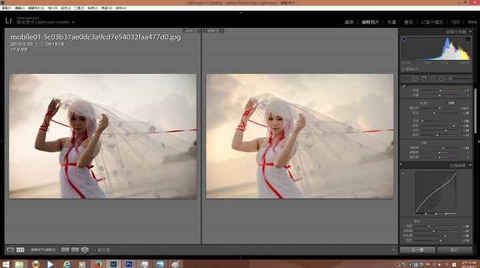Click the Lightroom taskbar icon
The height and width of the screenshot is (268, 480).
(x=113, y=264)
